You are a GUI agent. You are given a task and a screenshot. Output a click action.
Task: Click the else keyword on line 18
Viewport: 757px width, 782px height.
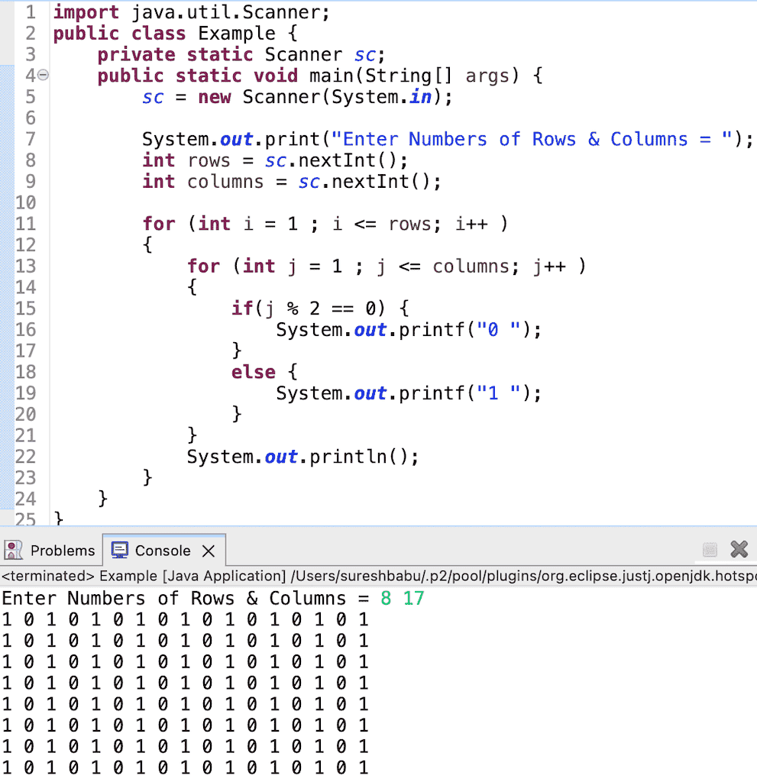click(252, 372)
